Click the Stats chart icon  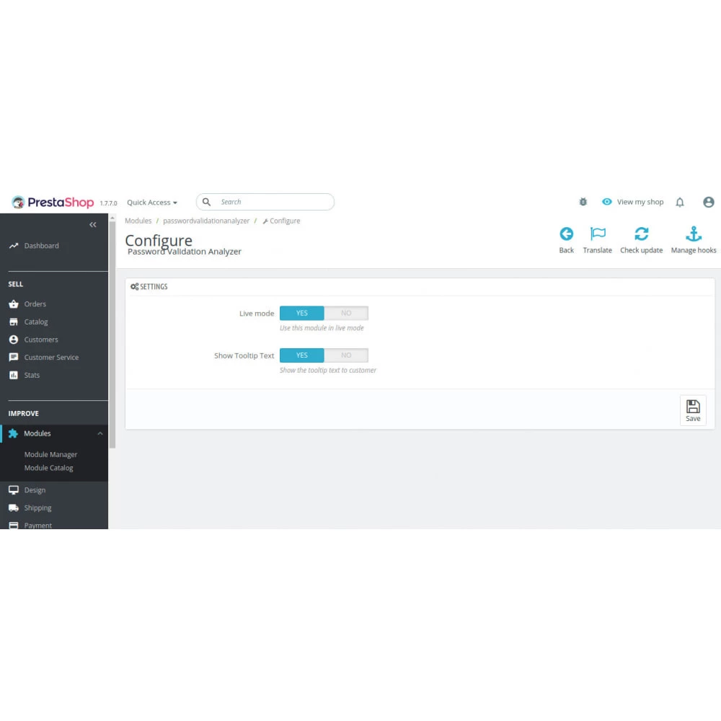point(14,375)
